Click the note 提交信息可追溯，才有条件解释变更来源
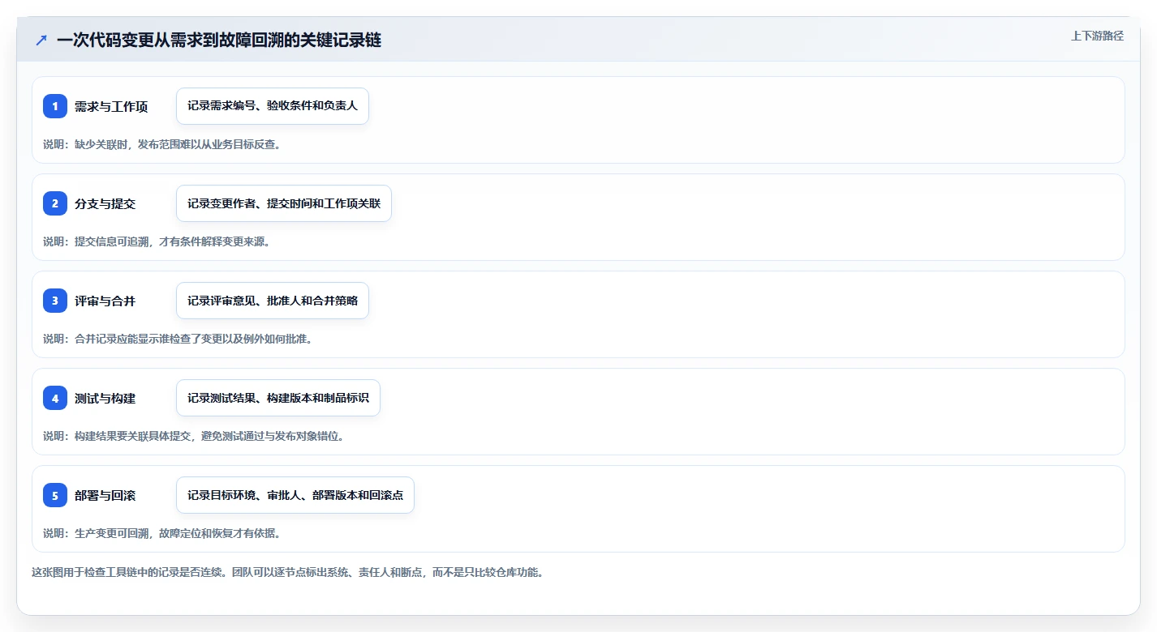 (157, 241)
